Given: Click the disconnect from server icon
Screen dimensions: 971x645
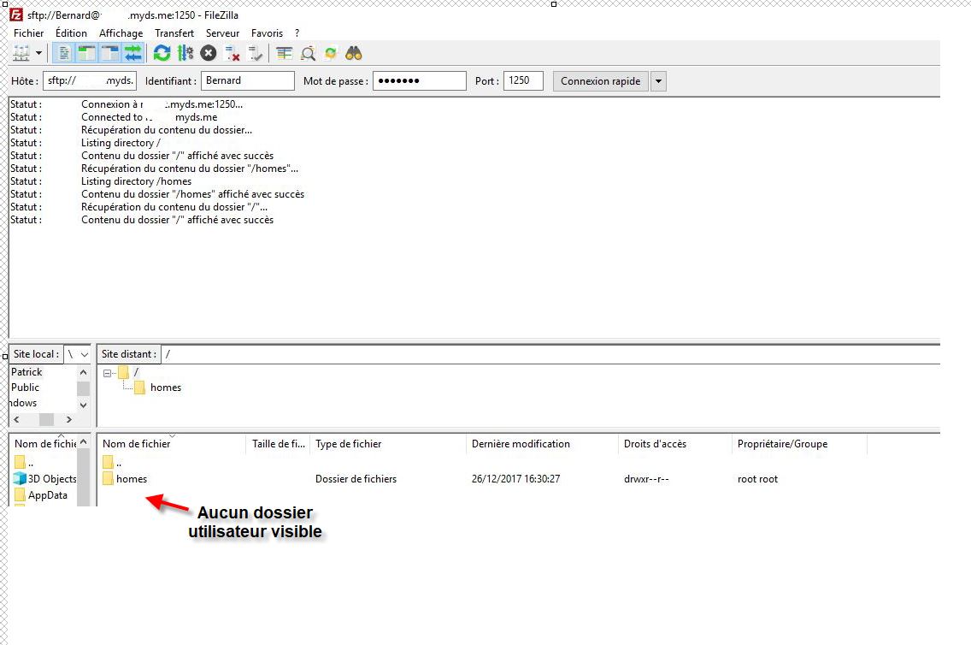Looking at the screenshot, I should (x=232, y=54).
